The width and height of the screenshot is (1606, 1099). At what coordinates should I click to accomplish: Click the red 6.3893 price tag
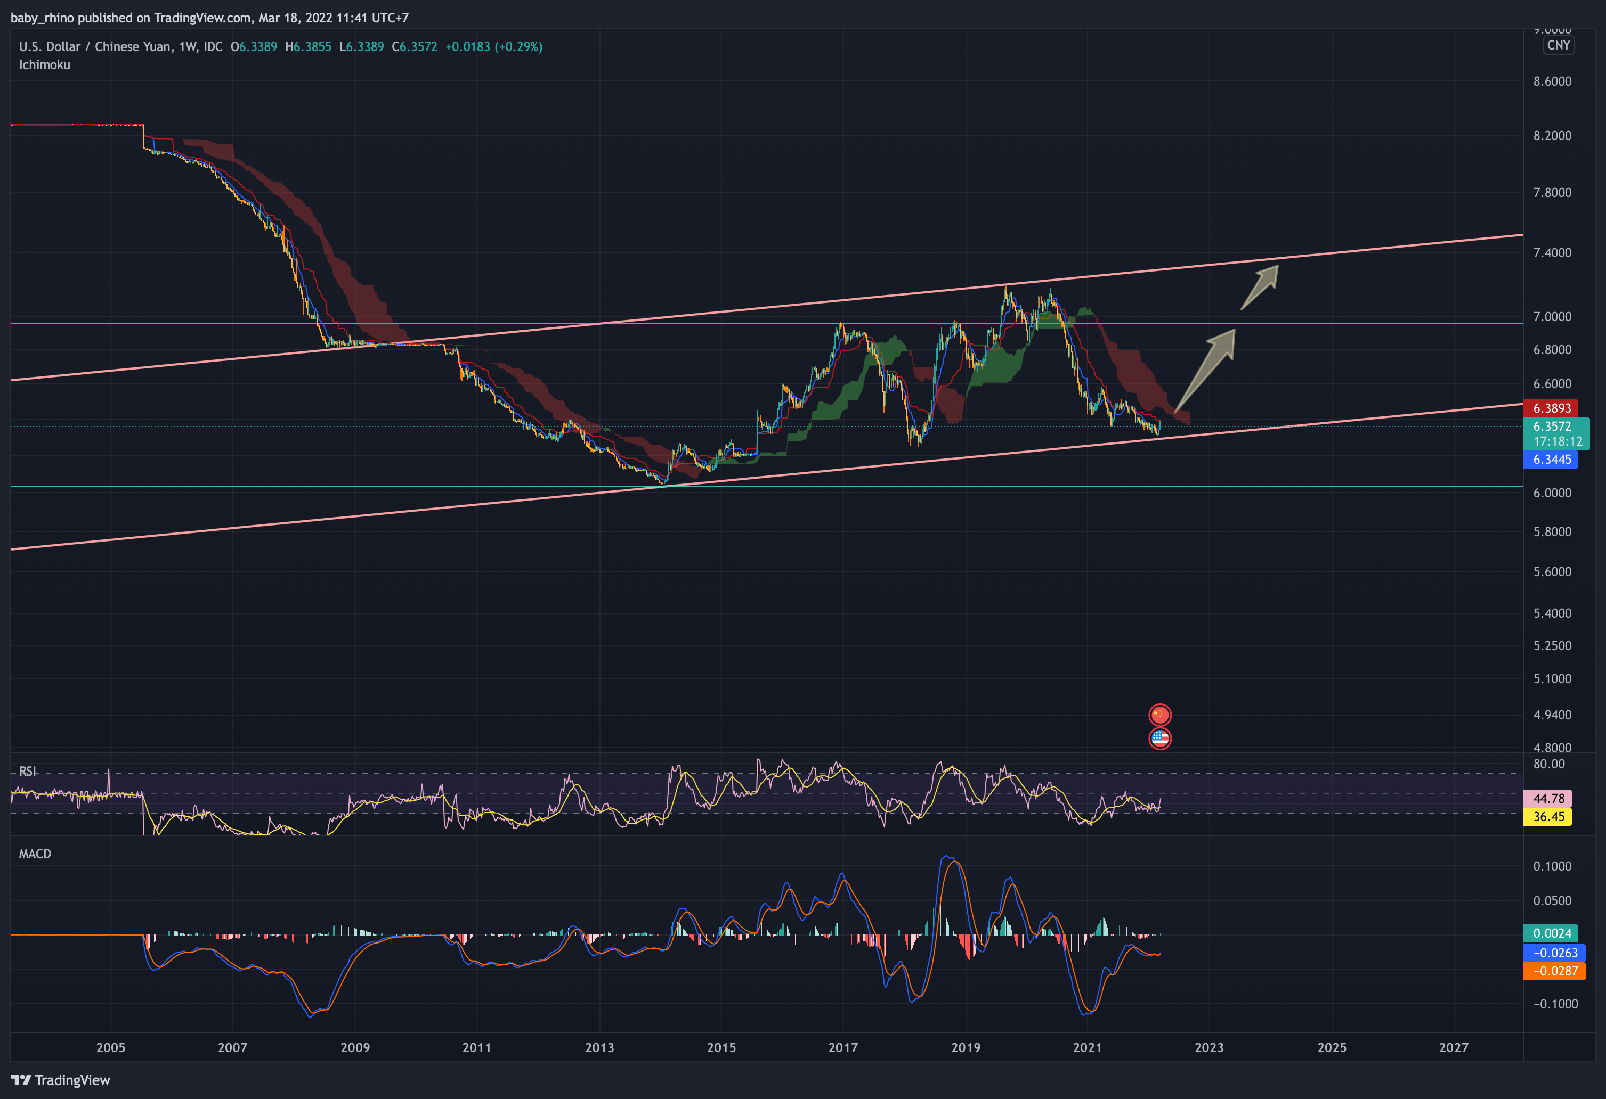pos(1550,408)
